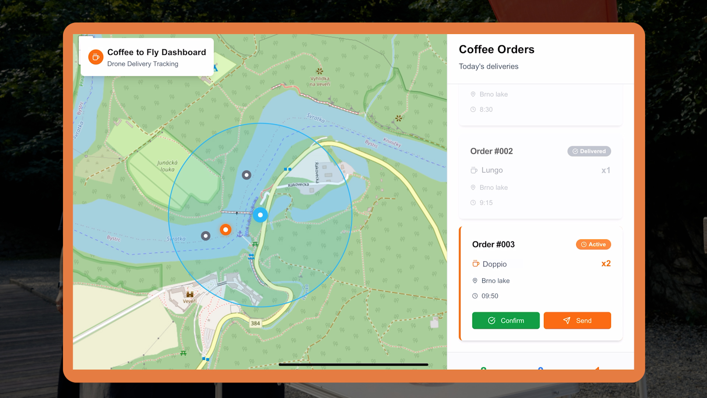Image resolution: width=707 pixels, height=398 pixels.
Task: Click the Vyhlídka na Veveří viewpoint icon
Action: coord(320,71)
